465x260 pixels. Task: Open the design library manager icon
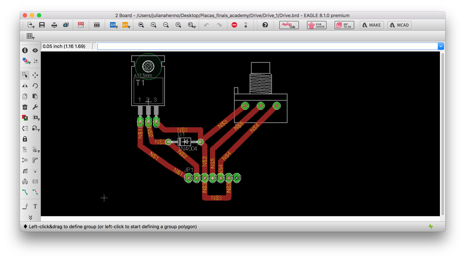tap(97, 25)
